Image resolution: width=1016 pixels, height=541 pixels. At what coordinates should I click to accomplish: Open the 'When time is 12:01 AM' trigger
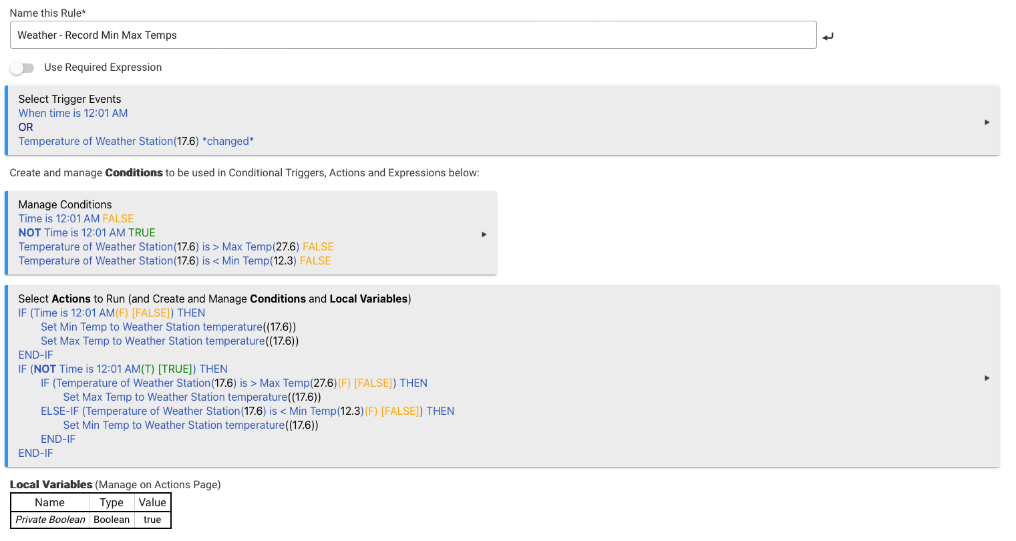pyautogui.click(x=73, y=114)
